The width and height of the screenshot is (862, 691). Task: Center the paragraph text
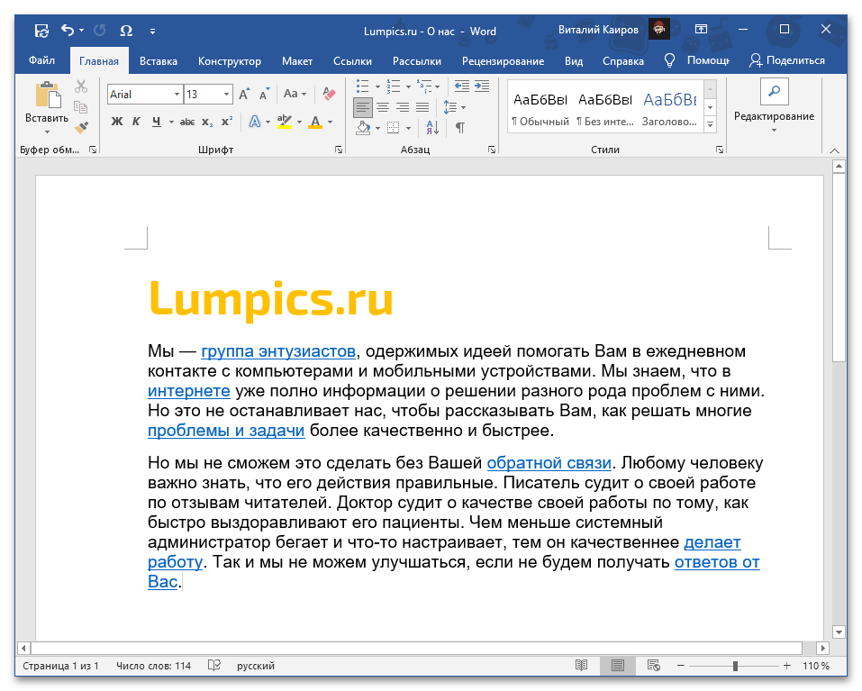tap(383, 107)
